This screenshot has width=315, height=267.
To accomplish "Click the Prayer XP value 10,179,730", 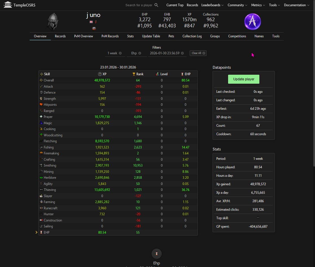I will (x=102, y=117).
